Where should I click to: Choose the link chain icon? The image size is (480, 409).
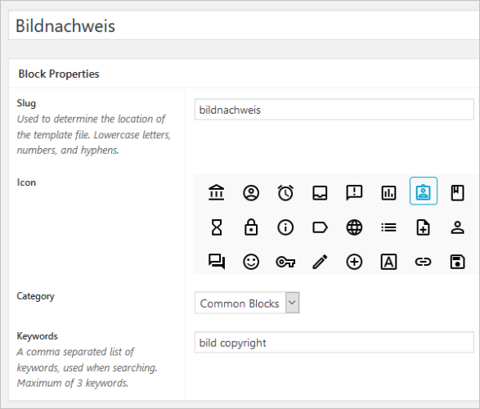tap(423, 262)
